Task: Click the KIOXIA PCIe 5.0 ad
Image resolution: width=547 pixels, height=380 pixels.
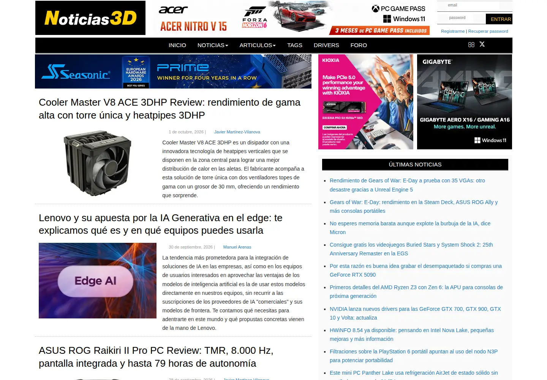Action: [x=366, y=102]
